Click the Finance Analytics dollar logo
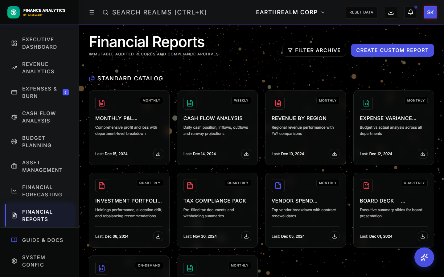 click(14, 12)
